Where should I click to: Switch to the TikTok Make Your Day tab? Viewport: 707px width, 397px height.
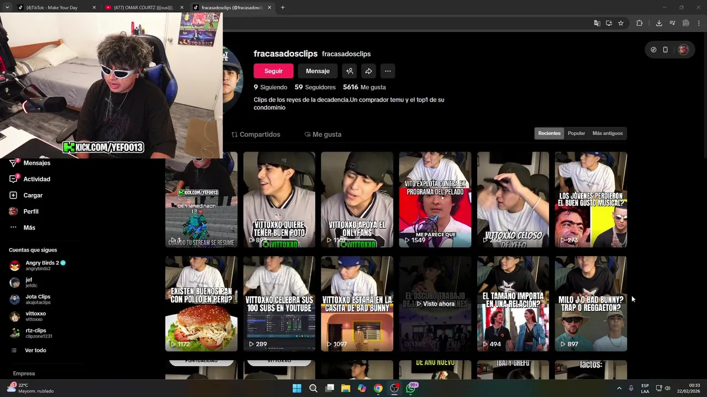(x=52, y=8)
